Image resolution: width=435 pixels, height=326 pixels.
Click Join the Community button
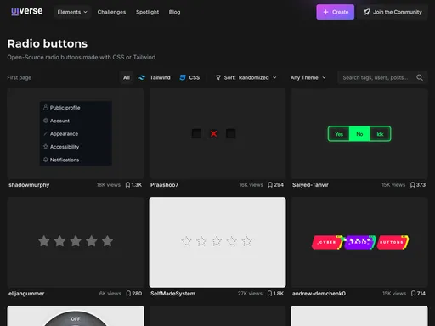coord(393,12)
